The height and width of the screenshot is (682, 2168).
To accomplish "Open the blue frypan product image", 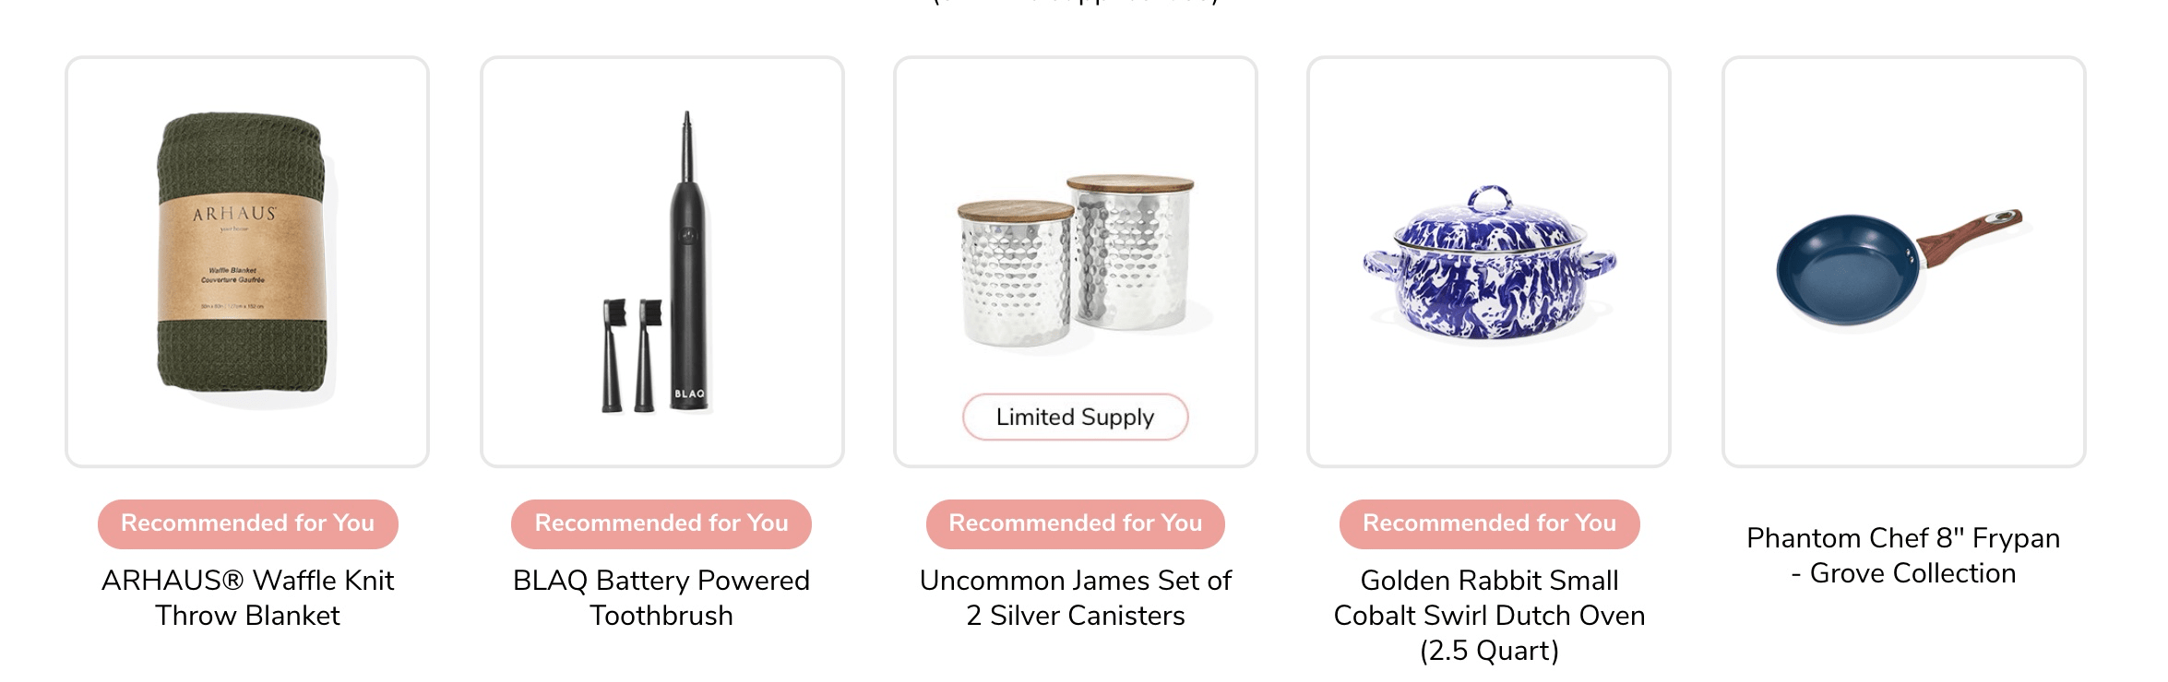I will pyautogui.click(x=1904, y=262).
